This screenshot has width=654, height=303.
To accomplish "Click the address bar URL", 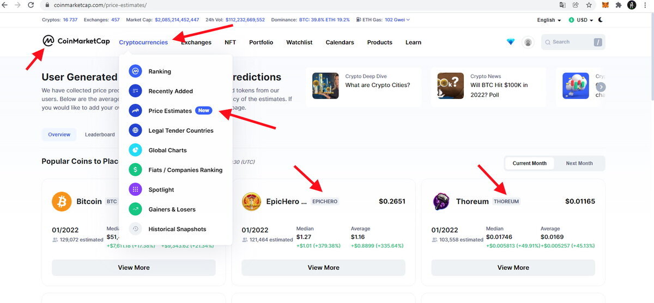I will coord(100,5).
